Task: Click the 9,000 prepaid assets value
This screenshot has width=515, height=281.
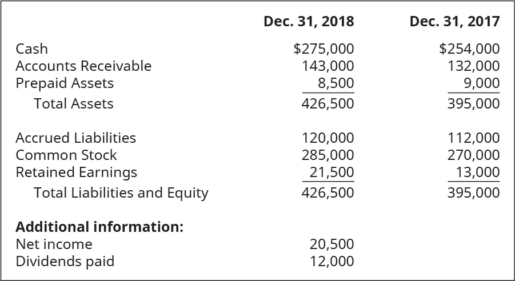Action: (481, 83)
